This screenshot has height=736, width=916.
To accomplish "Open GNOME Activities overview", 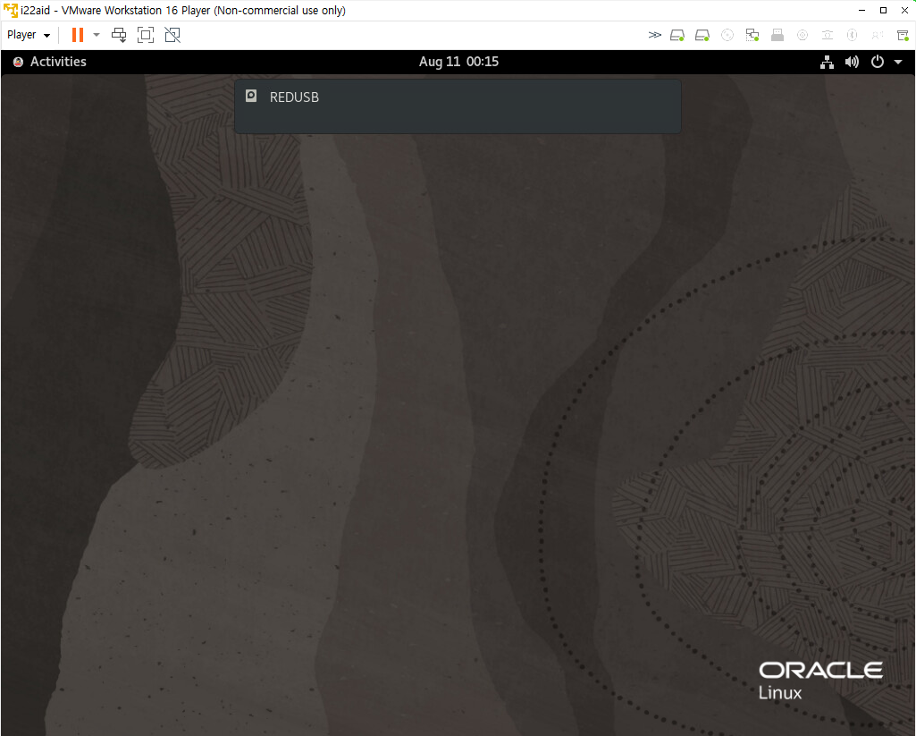I will [x=58, y=62].
